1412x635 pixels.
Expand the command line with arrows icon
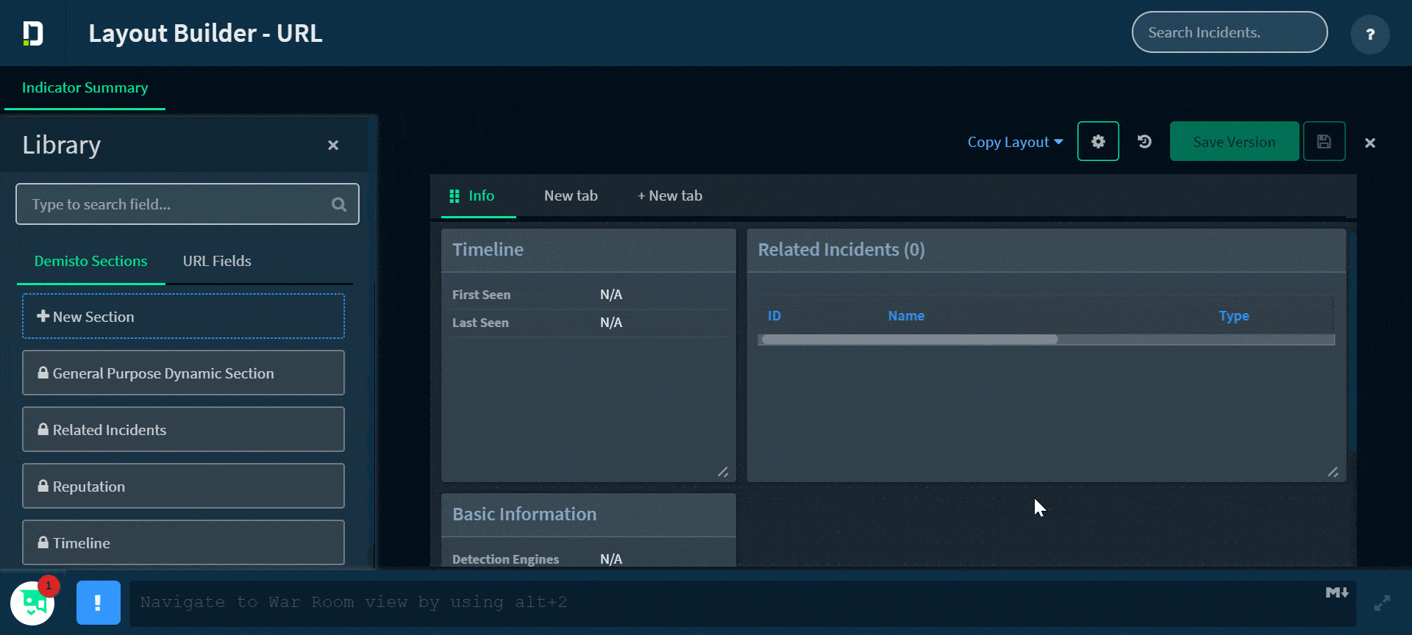coord(1383,603)
